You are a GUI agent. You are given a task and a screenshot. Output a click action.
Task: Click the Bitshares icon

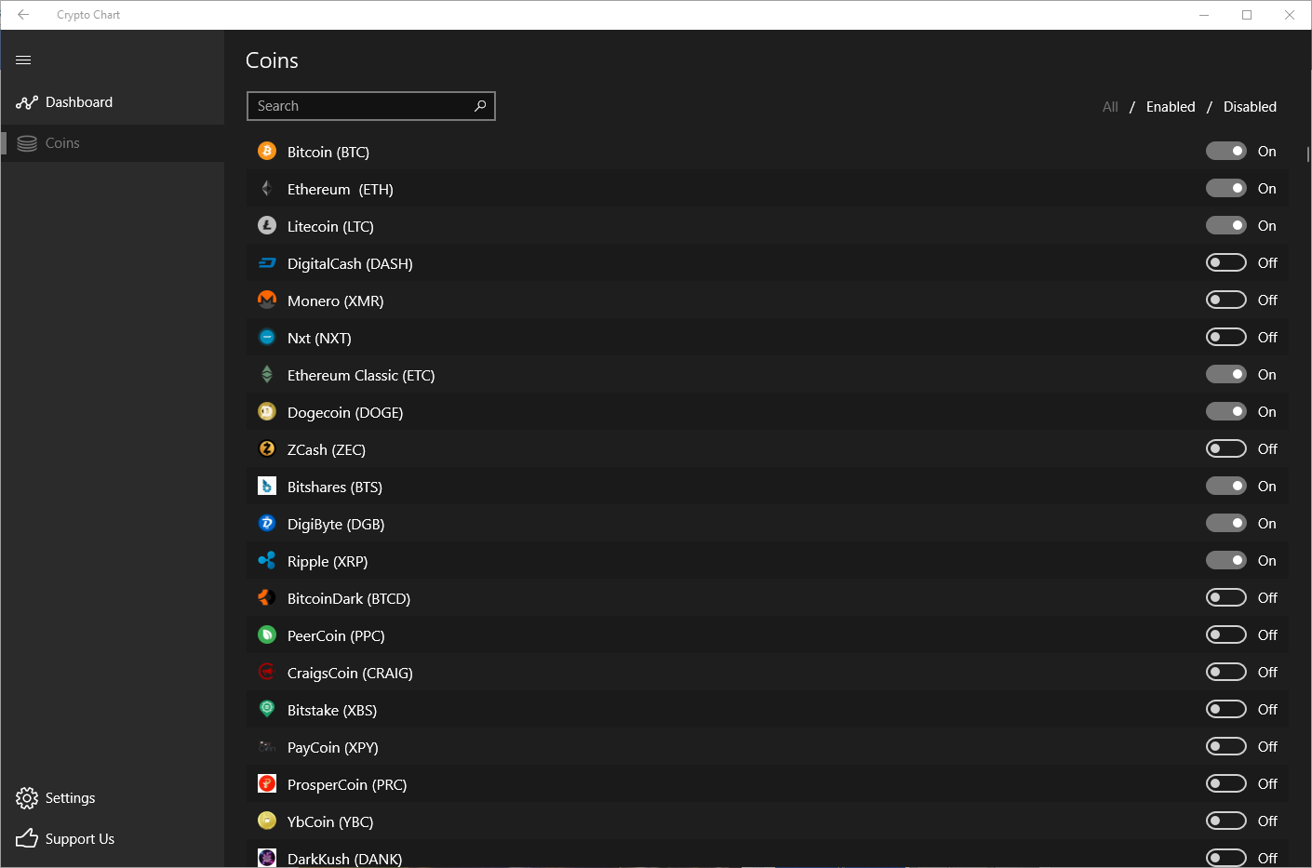[x=267, y=486]
